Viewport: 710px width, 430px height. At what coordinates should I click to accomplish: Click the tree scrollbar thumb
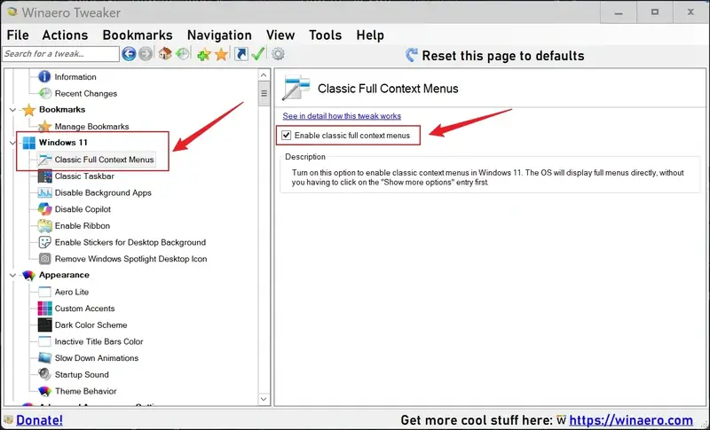click(264, 94)
